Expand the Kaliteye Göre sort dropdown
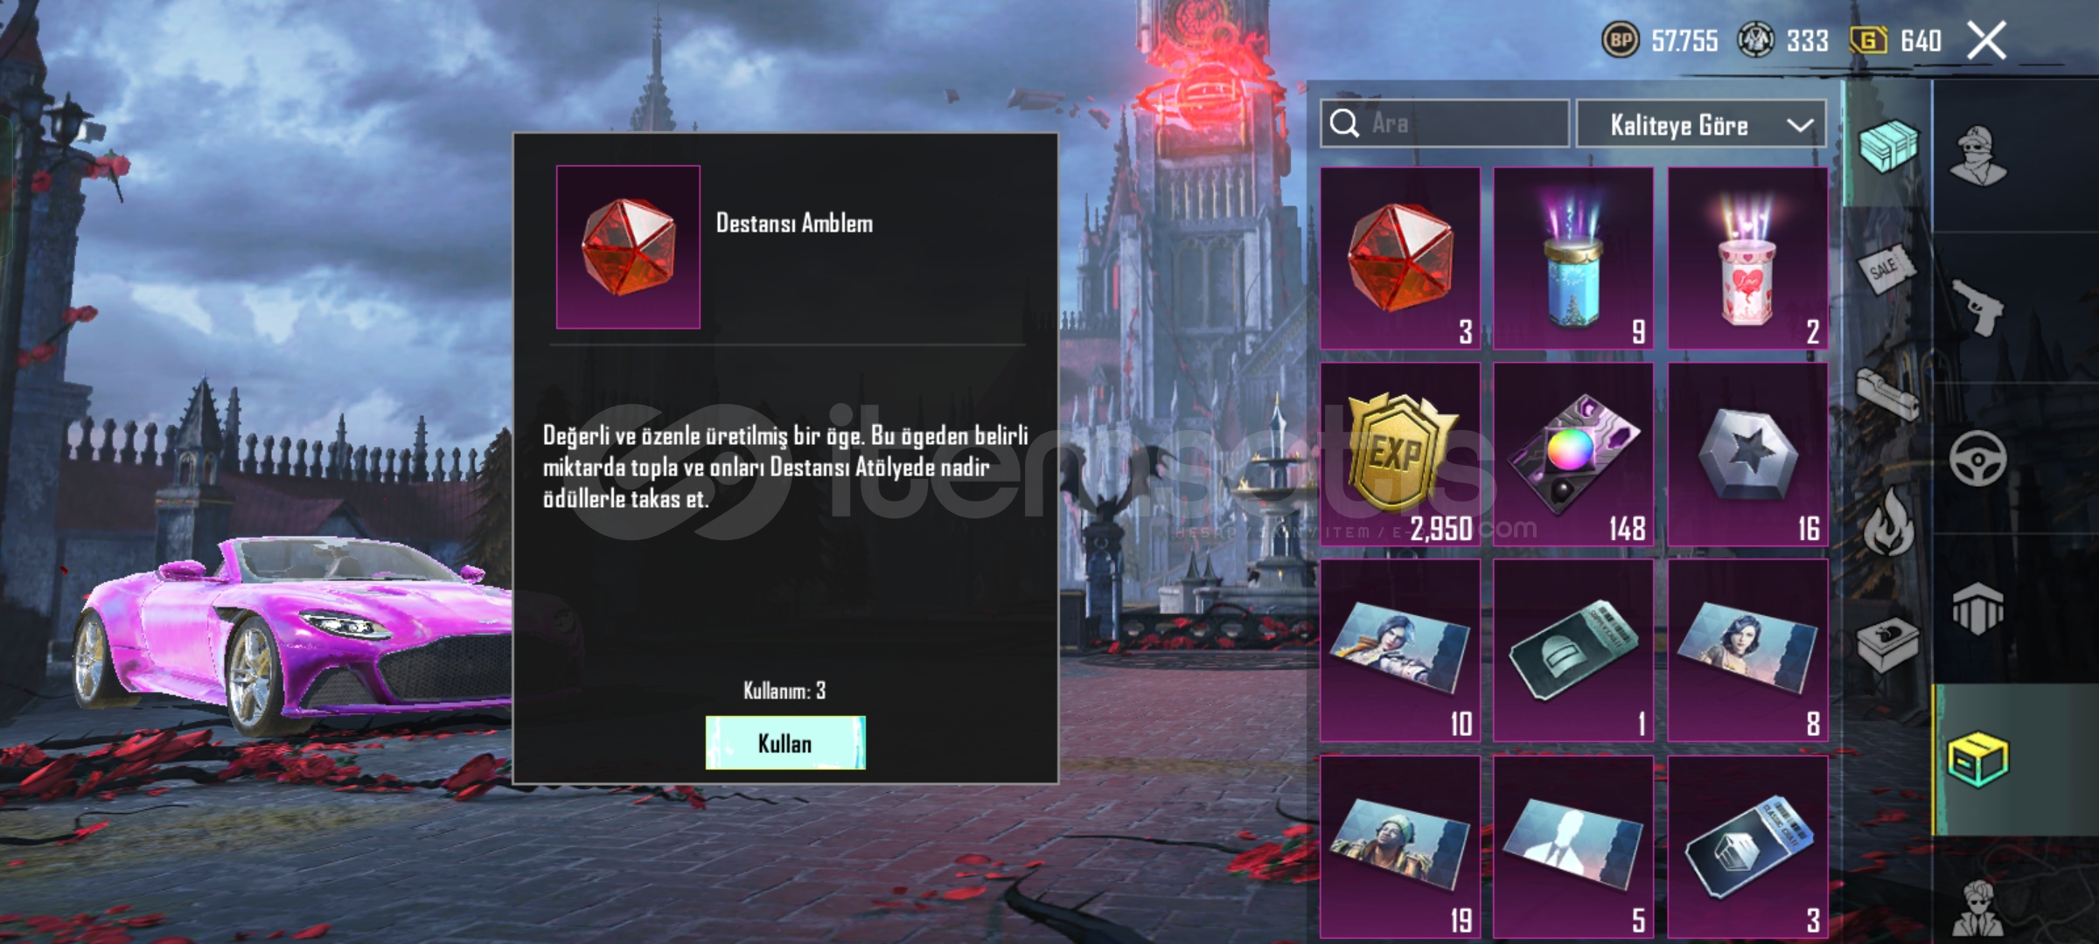Viewport: 2099px width, 944px height. tap(1701, 124)
